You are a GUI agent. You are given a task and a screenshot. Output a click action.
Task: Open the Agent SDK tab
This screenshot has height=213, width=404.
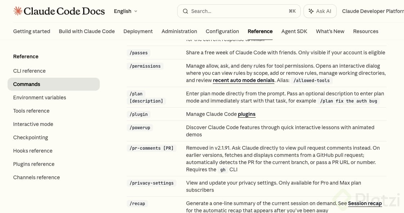tap(294, 31)
